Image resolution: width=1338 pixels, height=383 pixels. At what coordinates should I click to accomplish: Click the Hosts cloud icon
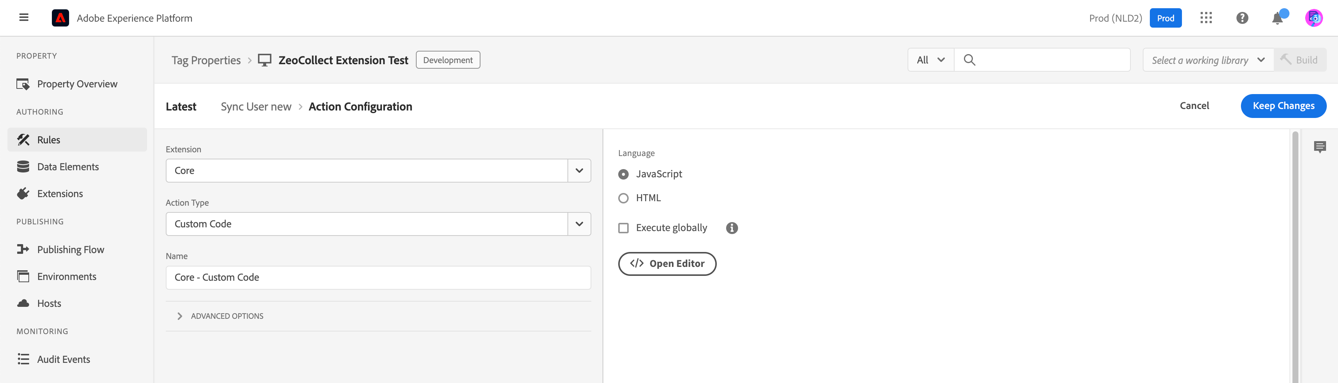tap(24, 303)
